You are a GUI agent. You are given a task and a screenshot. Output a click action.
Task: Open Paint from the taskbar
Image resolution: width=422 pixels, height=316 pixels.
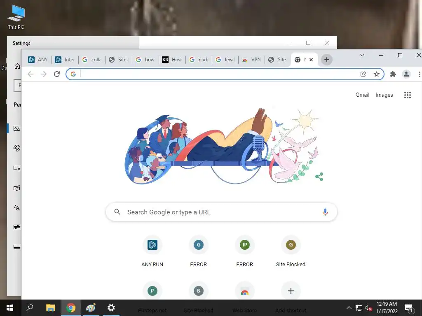coord(91,308)
